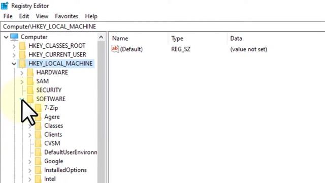Click the Registry Editor title bar icon

click(5, 6)
